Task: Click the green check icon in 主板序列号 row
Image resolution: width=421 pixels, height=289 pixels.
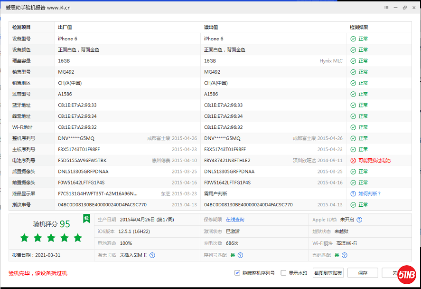Action: click(x=353, y=149)
